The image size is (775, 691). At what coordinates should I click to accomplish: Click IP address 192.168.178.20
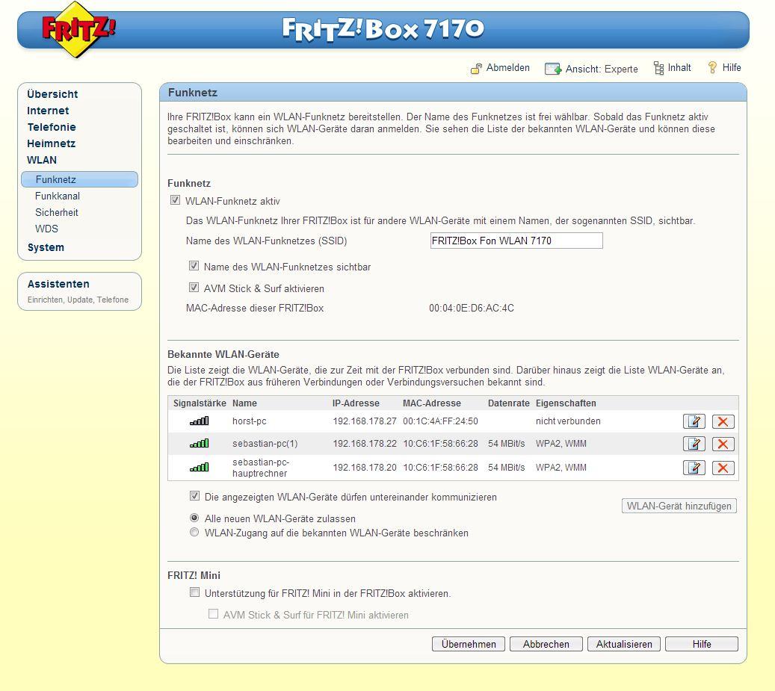(x=365, y=467)
